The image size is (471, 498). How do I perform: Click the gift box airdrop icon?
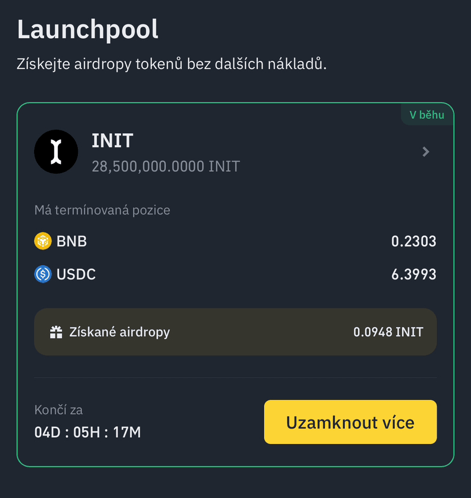pyautogui.click(x=56, y=332)
